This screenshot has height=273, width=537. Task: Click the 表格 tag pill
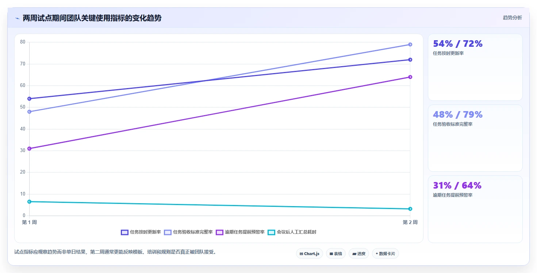[x=335, y=254]
